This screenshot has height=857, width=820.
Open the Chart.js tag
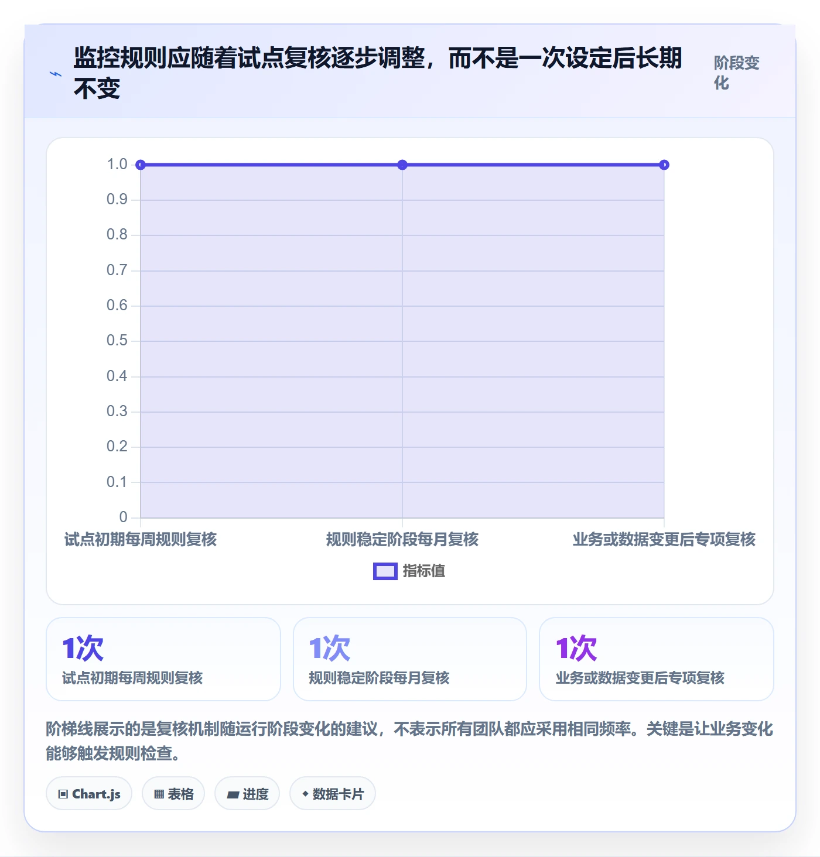[89, 794]
